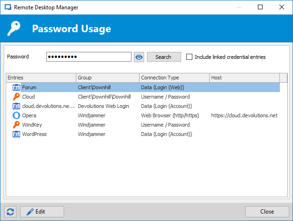Sort by Connection Type column header
The image size is (293, 221).
tap(174, 78)
